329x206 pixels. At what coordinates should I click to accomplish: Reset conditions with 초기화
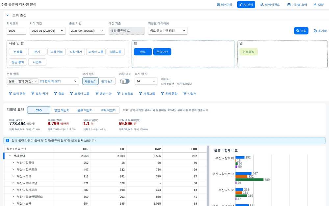click(x=320, y=31)
